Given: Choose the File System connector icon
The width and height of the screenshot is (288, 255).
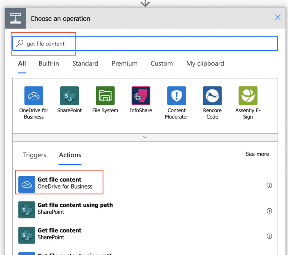Looking at the screenshot, I should pyautogui.click(x=105, y=96).
